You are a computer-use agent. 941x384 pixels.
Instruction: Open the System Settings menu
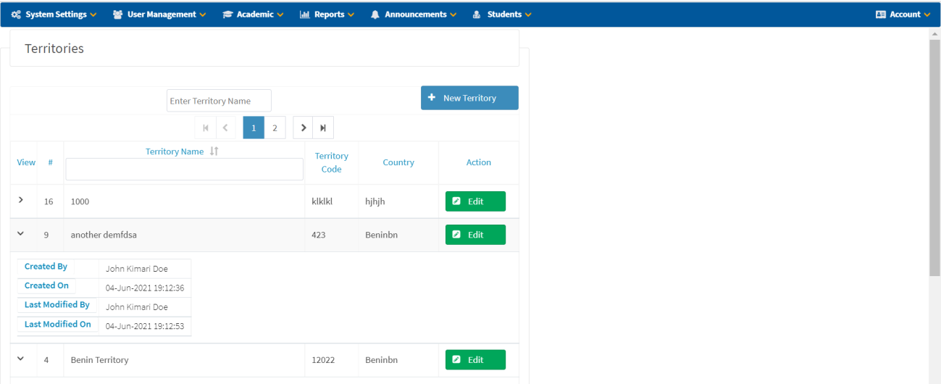coord(54,14)
